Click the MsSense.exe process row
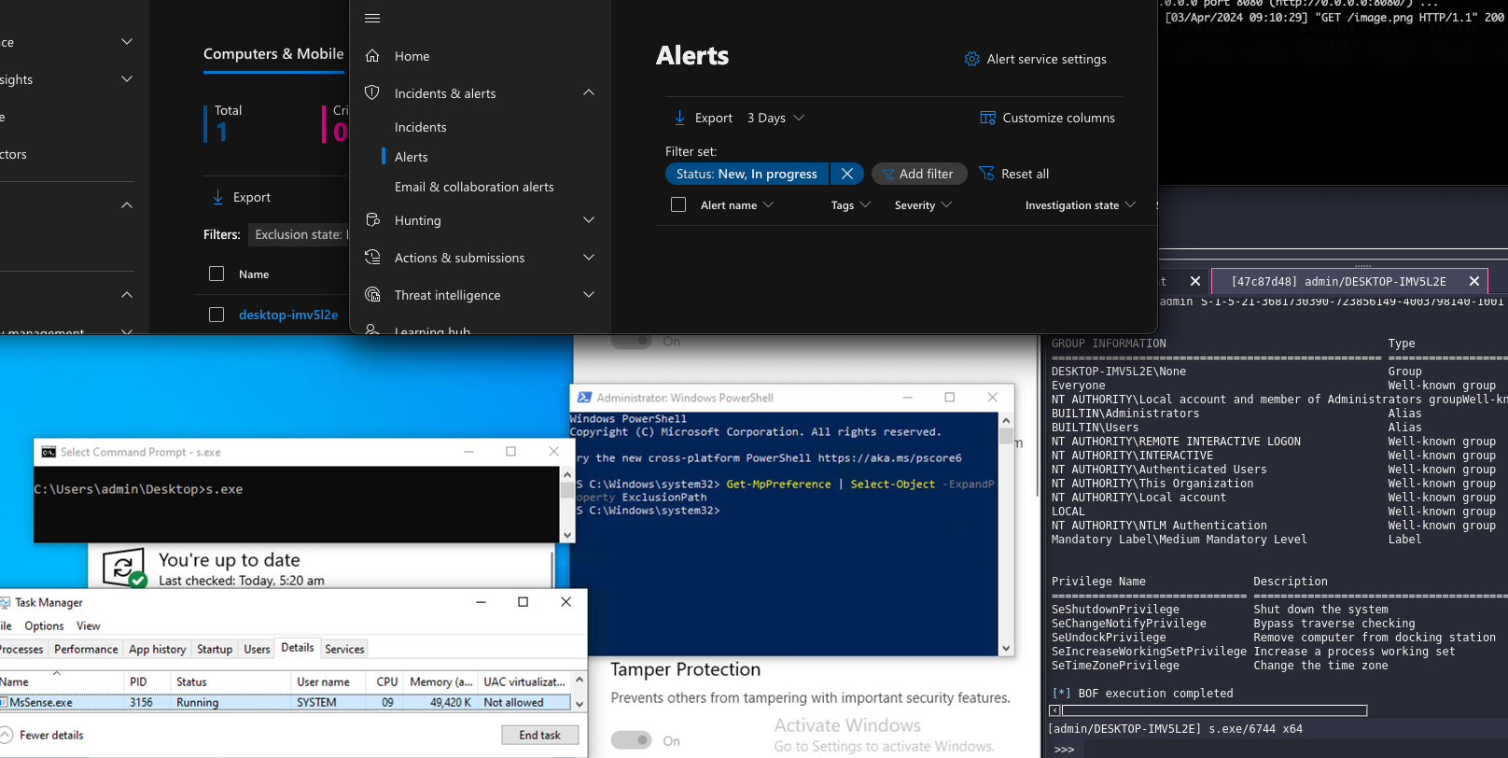 point(280,702)
